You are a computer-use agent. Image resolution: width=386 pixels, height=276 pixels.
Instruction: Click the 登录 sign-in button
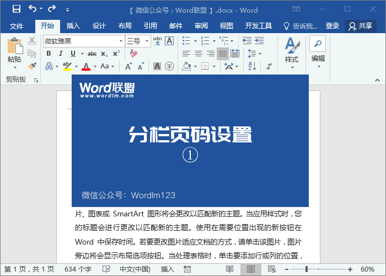pos(332,25)
